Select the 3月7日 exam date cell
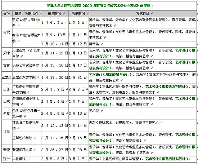Screen dimensions: 198x164 [x=78, y=159]
